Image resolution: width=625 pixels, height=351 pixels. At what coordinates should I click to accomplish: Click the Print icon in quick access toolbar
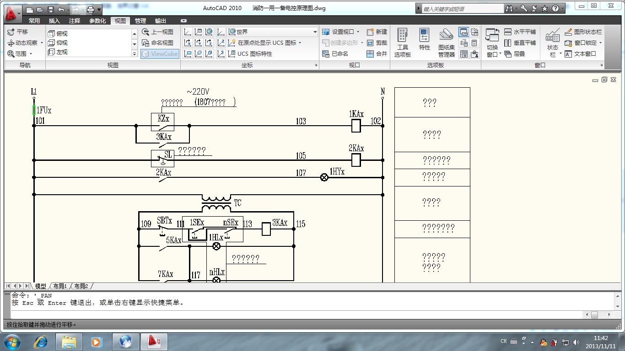click(91, 10)
